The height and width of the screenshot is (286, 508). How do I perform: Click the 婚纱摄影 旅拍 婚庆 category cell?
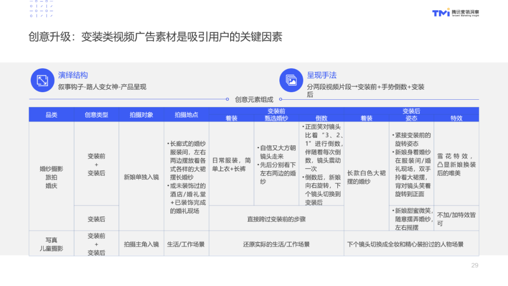[x=52, y=176]
